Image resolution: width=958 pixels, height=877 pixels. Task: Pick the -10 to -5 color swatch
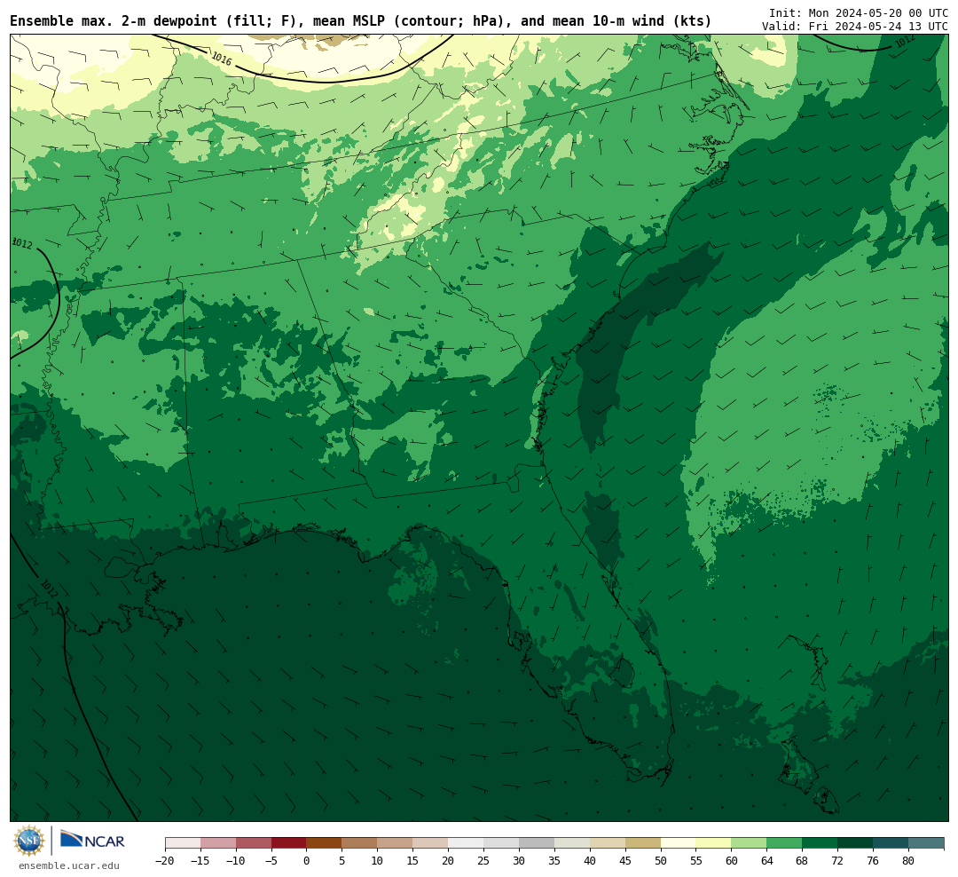[x=254, y=843]
